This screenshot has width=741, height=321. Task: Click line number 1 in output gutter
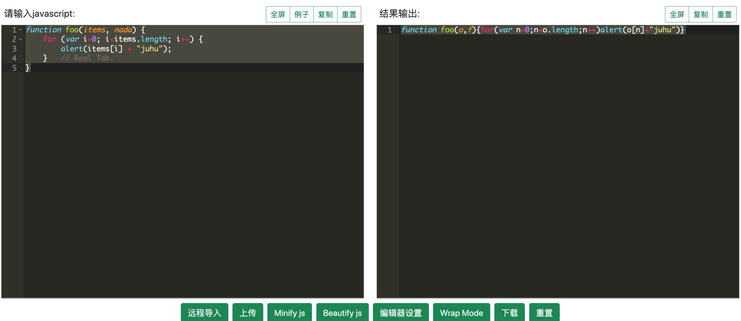click(390, 30)
